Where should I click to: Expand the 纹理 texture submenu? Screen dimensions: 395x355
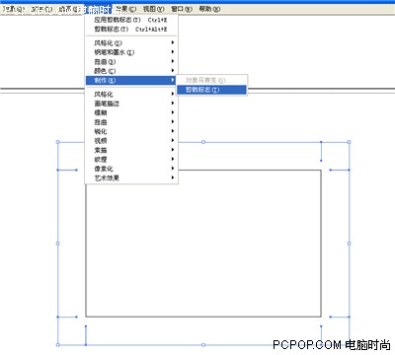pos(131,160)
